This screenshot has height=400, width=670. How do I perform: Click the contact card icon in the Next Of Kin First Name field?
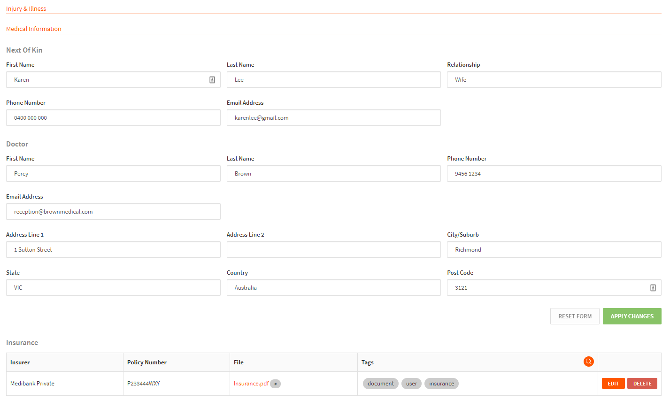coord(212,80)
